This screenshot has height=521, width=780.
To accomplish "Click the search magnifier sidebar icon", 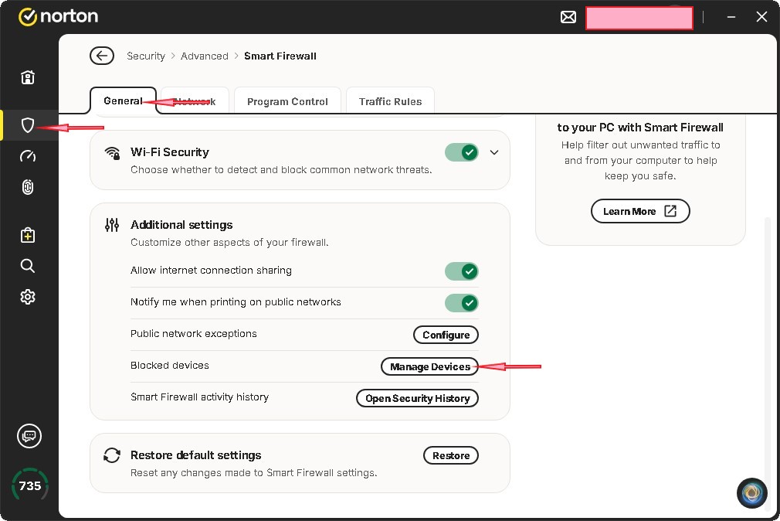I will click(28, 266).
